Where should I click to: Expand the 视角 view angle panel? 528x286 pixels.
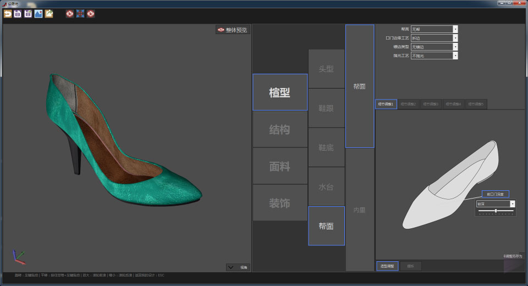point(238,267)
